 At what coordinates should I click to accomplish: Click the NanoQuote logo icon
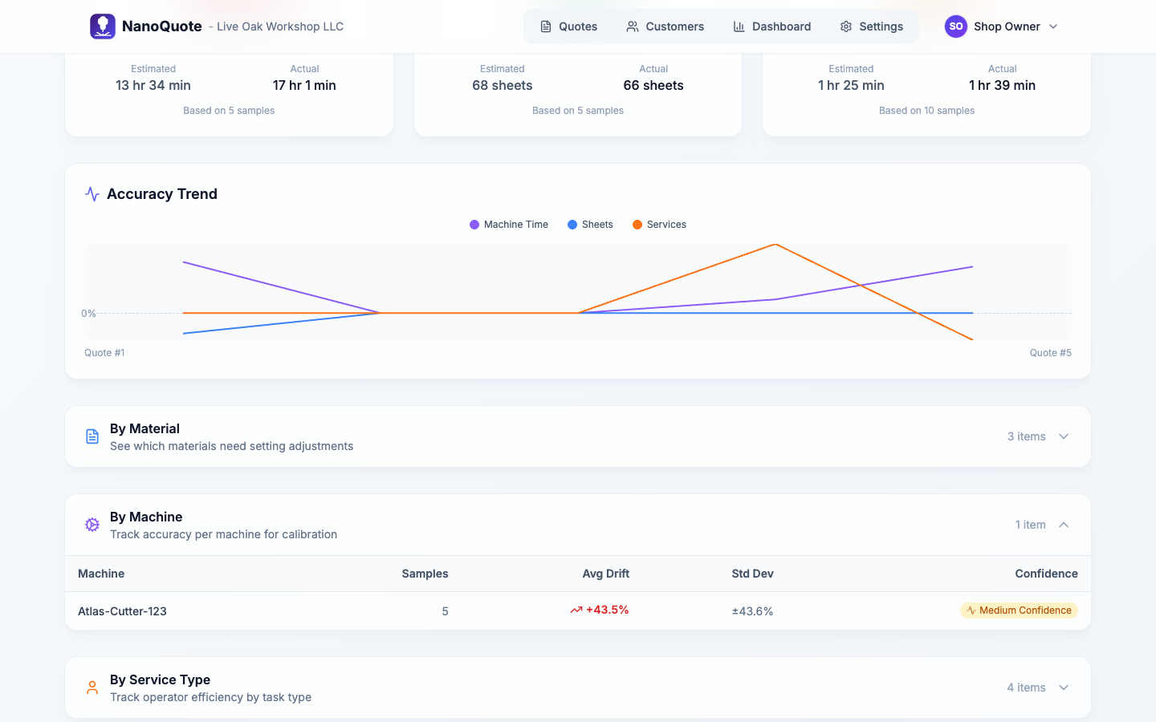[103, 26]
